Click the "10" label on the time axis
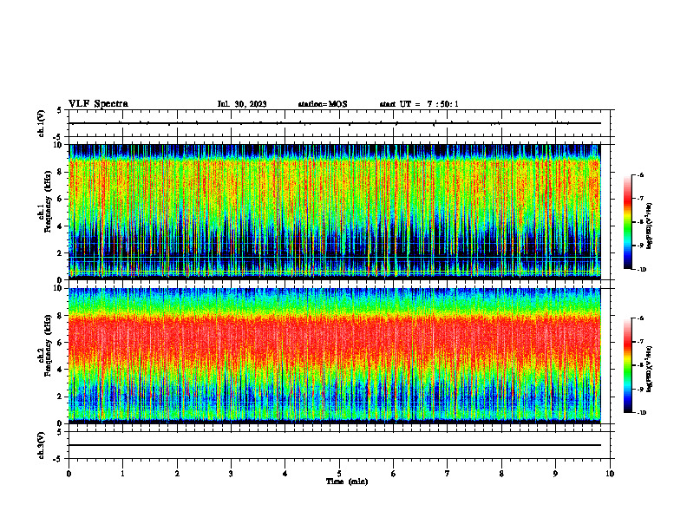This screenshot has height=531, width=687. (610, 474)
